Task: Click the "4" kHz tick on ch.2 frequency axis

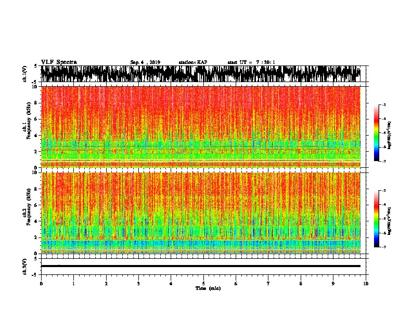Action: point(36,221)
